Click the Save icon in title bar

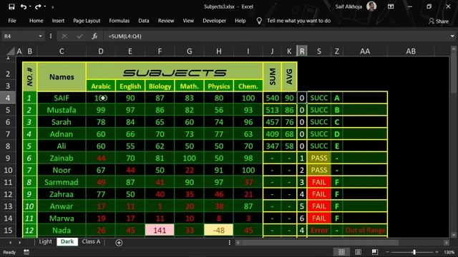click(x=11, y=6)
